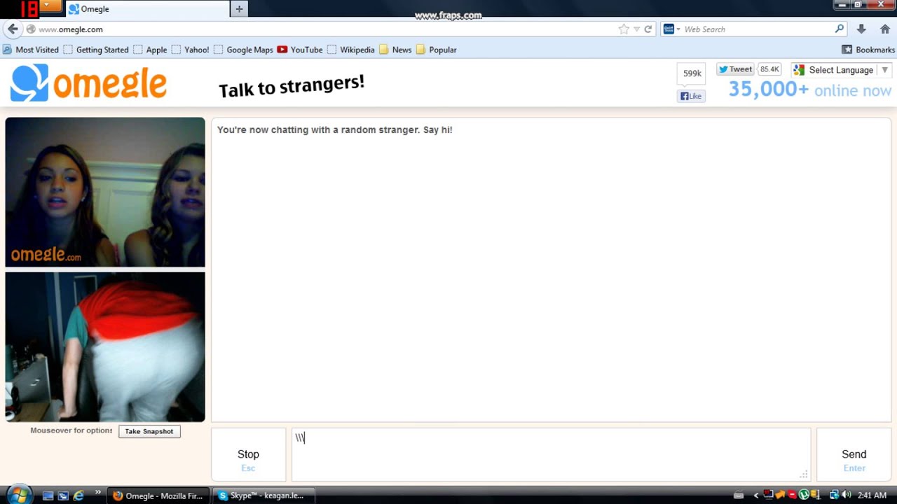The height and width of the screenshot is (504, 897).
Task: Open the Getting Started bookmark
Action: [96, 50]
